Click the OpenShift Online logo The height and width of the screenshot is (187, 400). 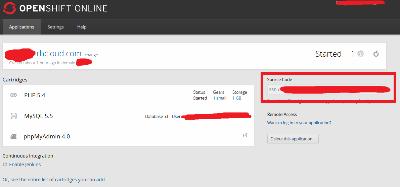pyautogui.click(x=55, y=8)
